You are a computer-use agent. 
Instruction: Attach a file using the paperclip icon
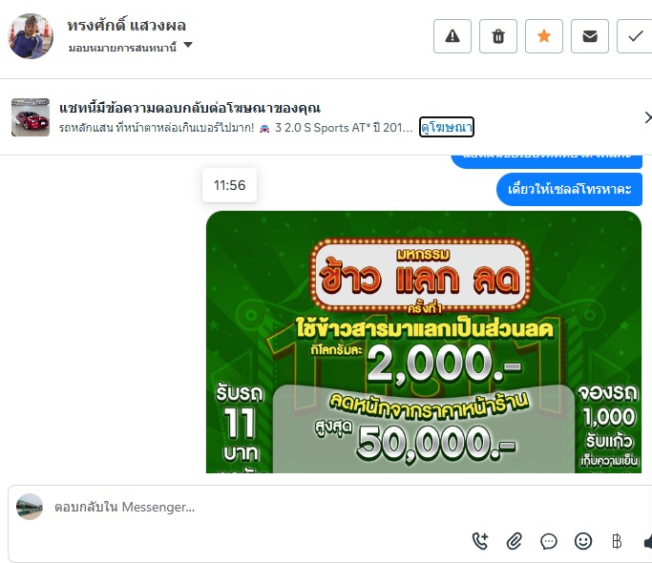515,541
